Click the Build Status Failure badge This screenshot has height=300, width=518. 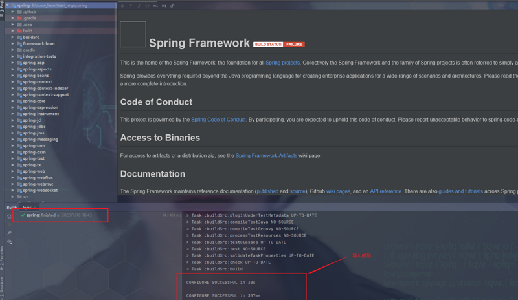point(279,44)
